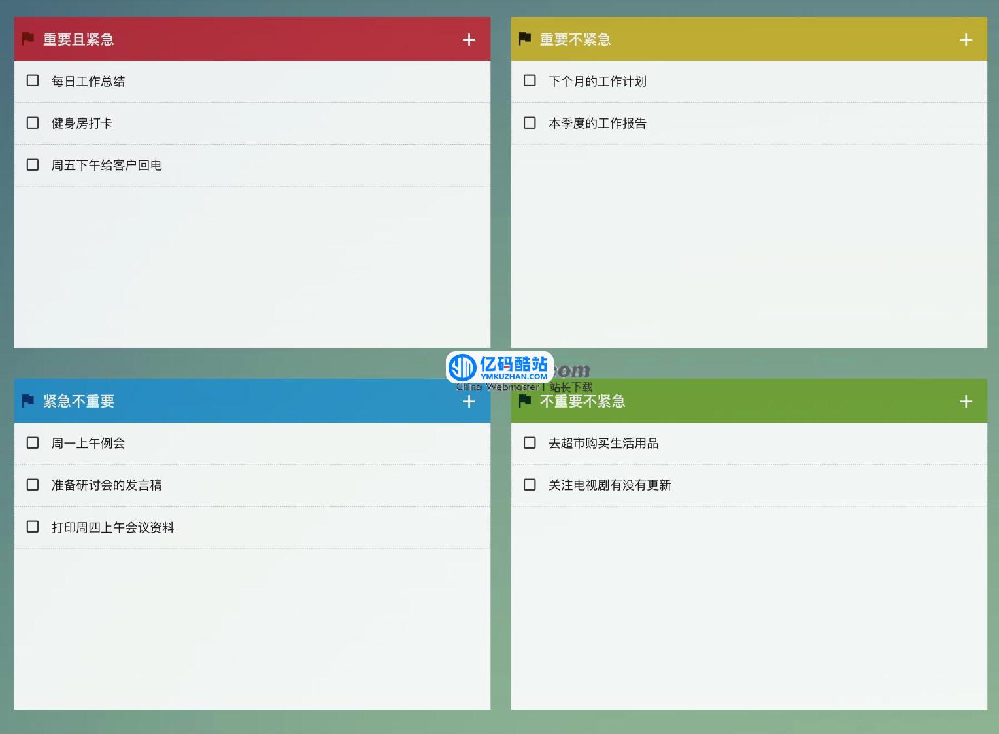The image size is (999, 734).
Task: Select task text 准备研讨会的发言稿
Action: [x=107, y=485]
